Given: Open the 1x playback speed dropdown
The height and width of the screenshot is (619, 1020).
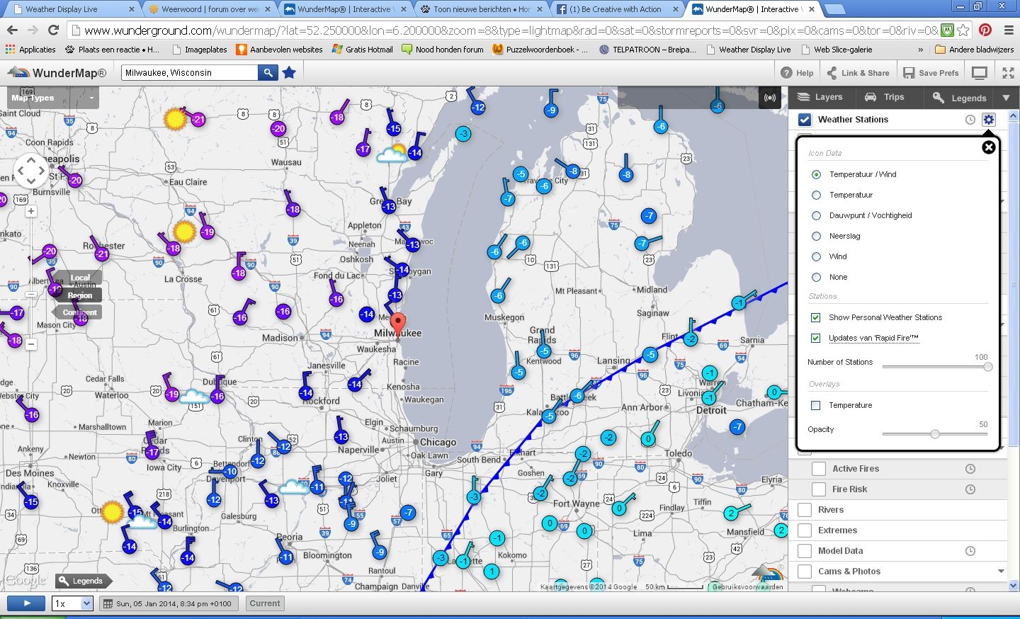Looking at the screenshot, I should coord(73,603).
